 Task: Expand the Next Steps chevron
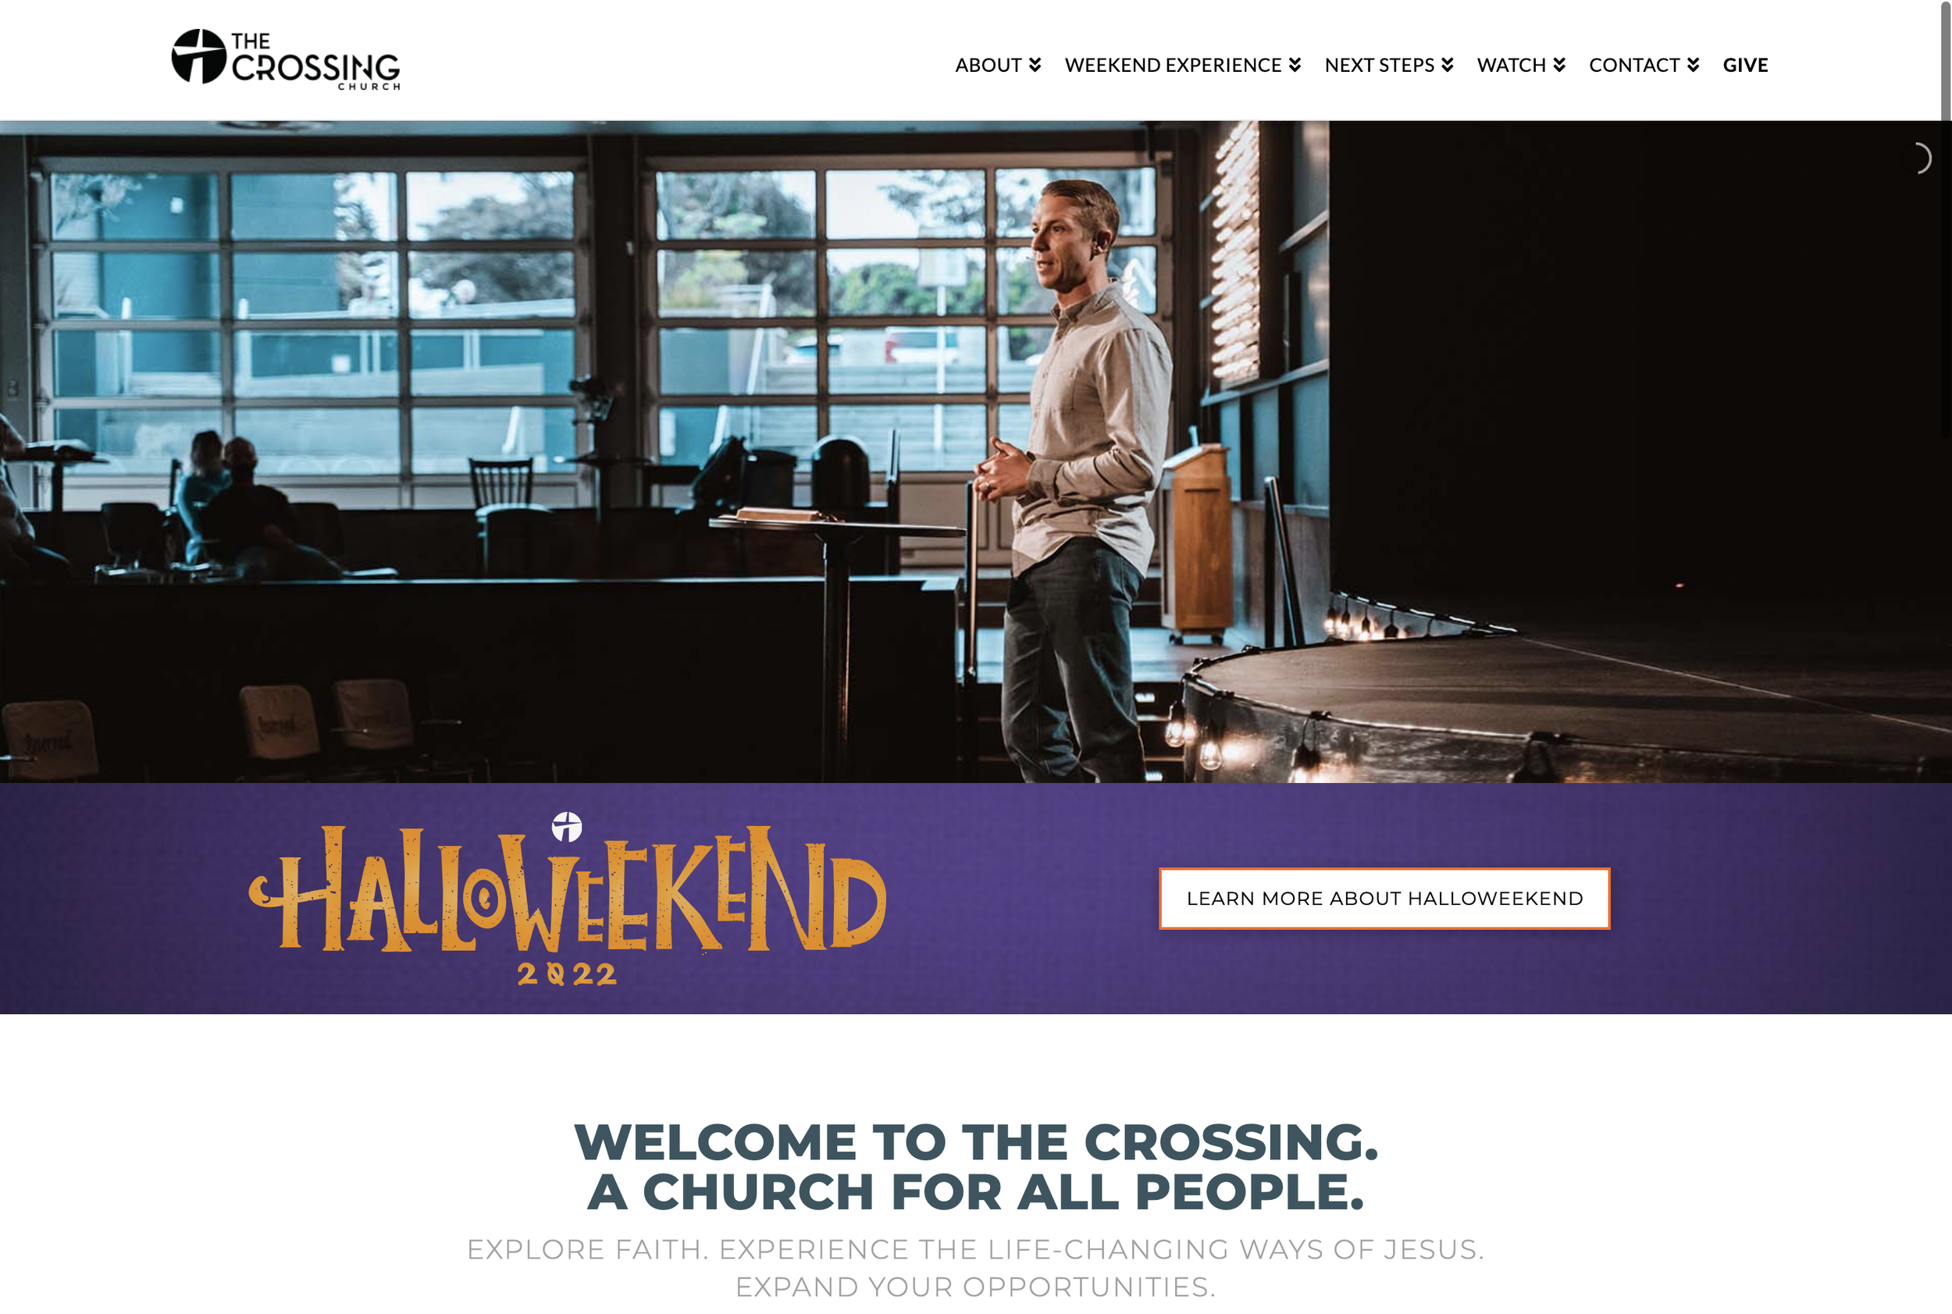coord(1448,65)
